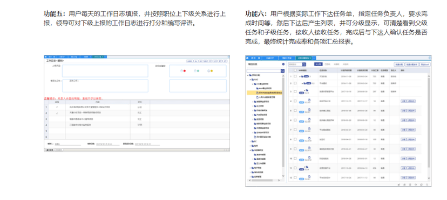
Task: Tick checkbox for task row 9
Action: pyautogui.click(x=295, y=148)
